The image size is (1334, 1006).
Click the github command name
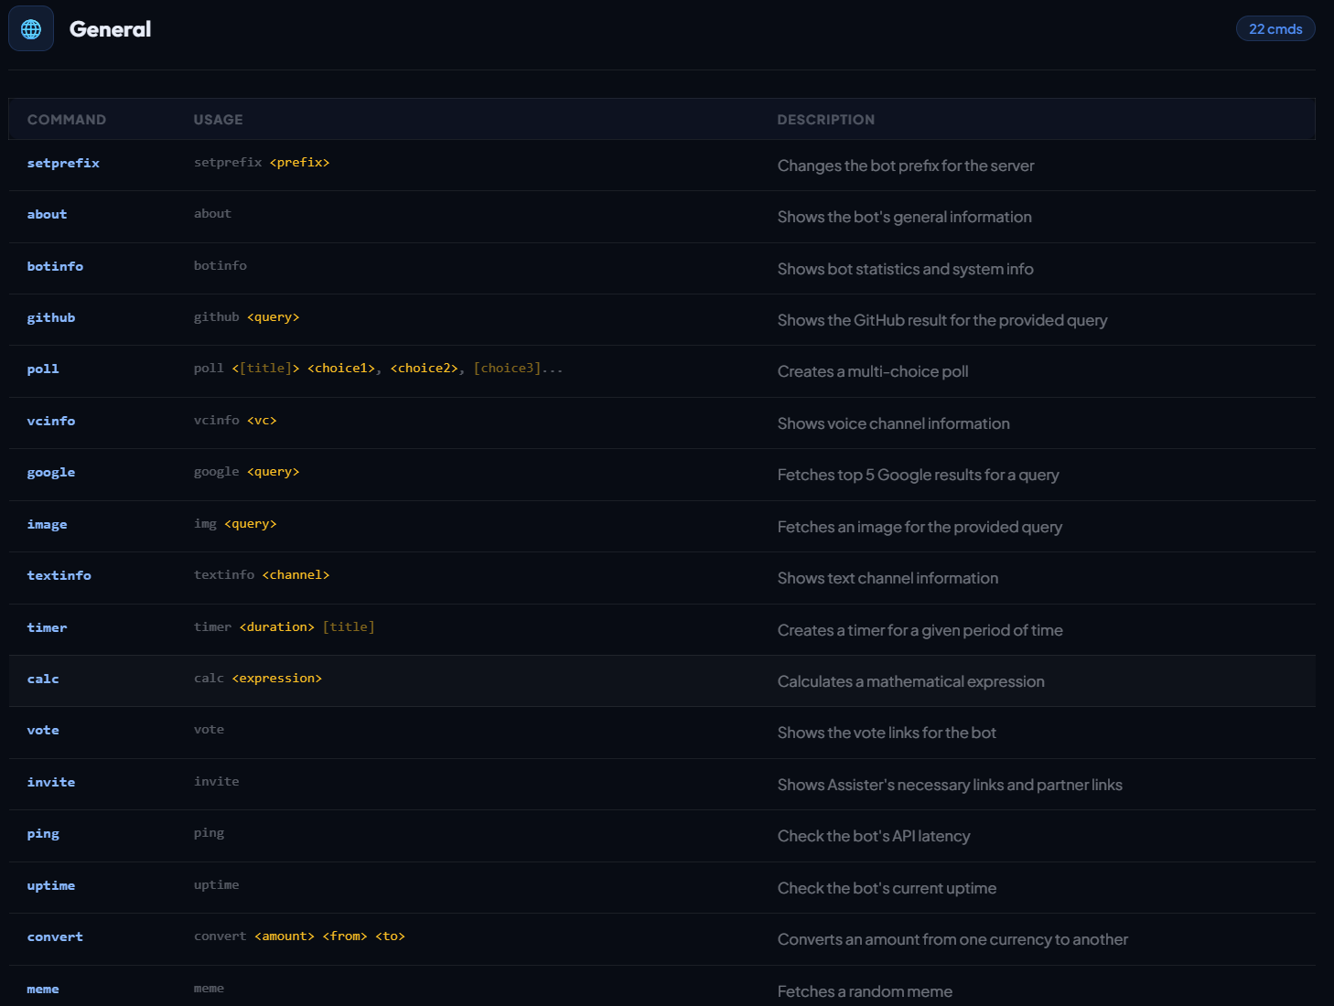51,317
